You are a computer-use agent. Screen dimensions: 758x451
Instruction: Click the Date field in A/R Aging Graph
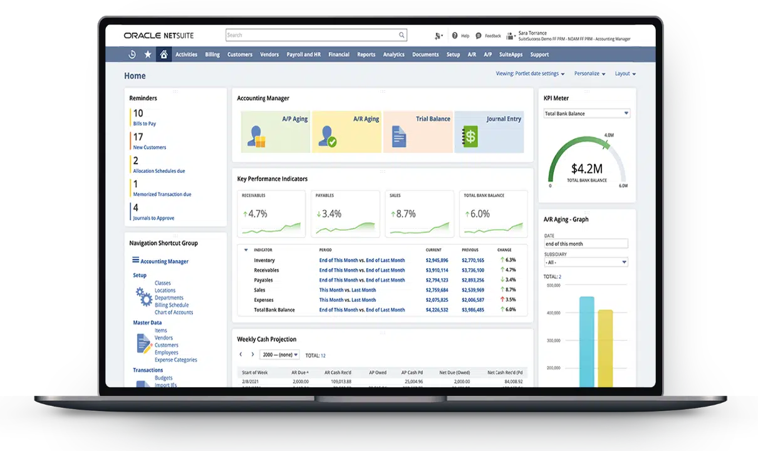(586, 244)
